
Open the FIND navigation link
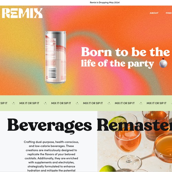(x=169, y=13)
